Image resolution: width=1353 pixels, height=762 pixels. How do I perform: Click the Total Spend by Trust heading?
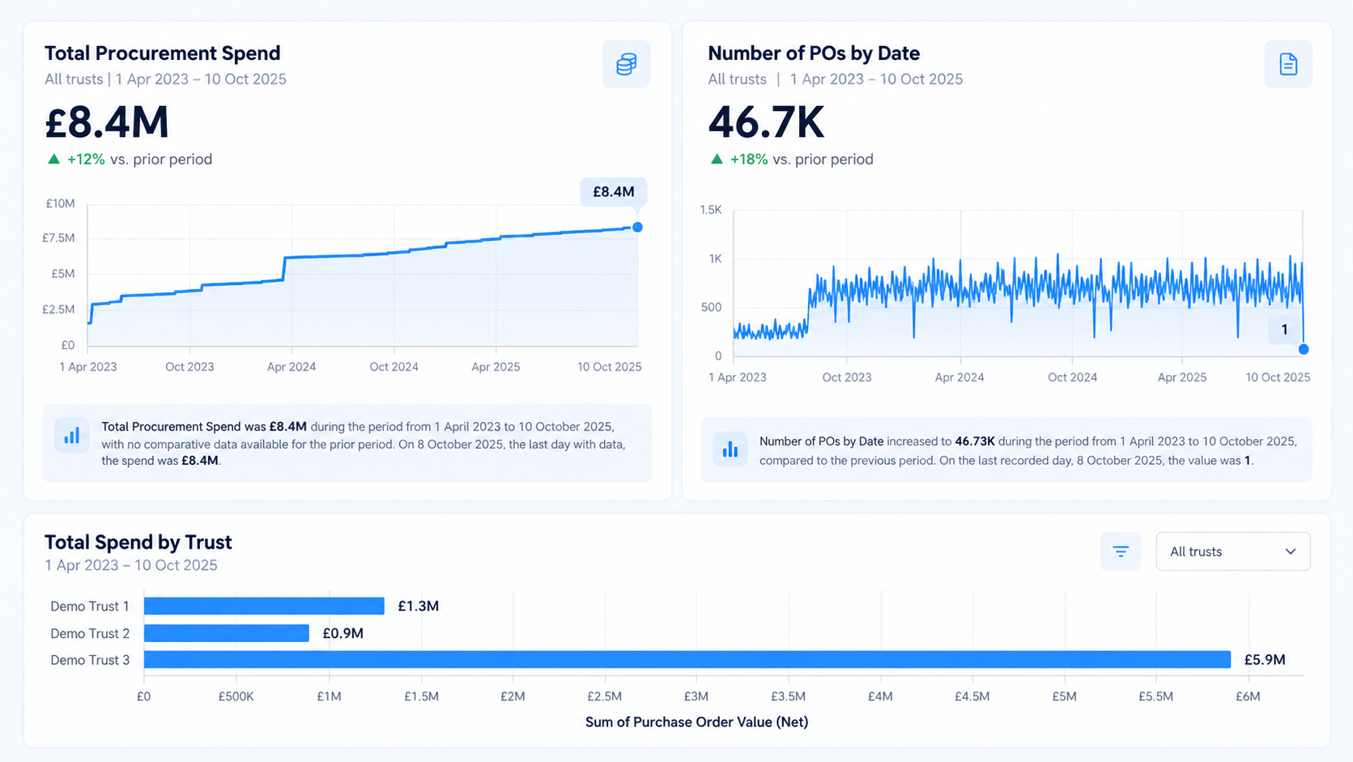click(x=138, y=543)
